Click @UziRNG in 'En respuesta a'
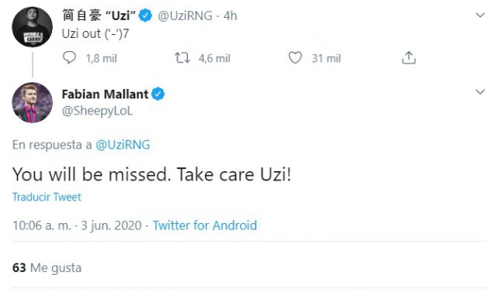The image size is (497, 292). point(123,145)
